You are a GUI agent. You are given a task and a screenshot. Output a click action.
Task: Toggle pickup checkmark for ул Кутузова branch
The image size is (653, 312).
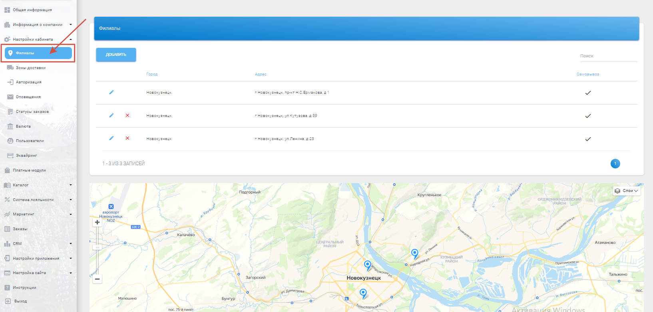[x=588, y=116]
